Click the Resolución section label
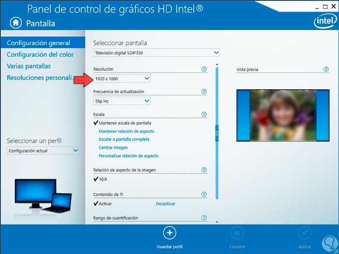The width and height of the screenshot is (339, 254). point(103,69)
